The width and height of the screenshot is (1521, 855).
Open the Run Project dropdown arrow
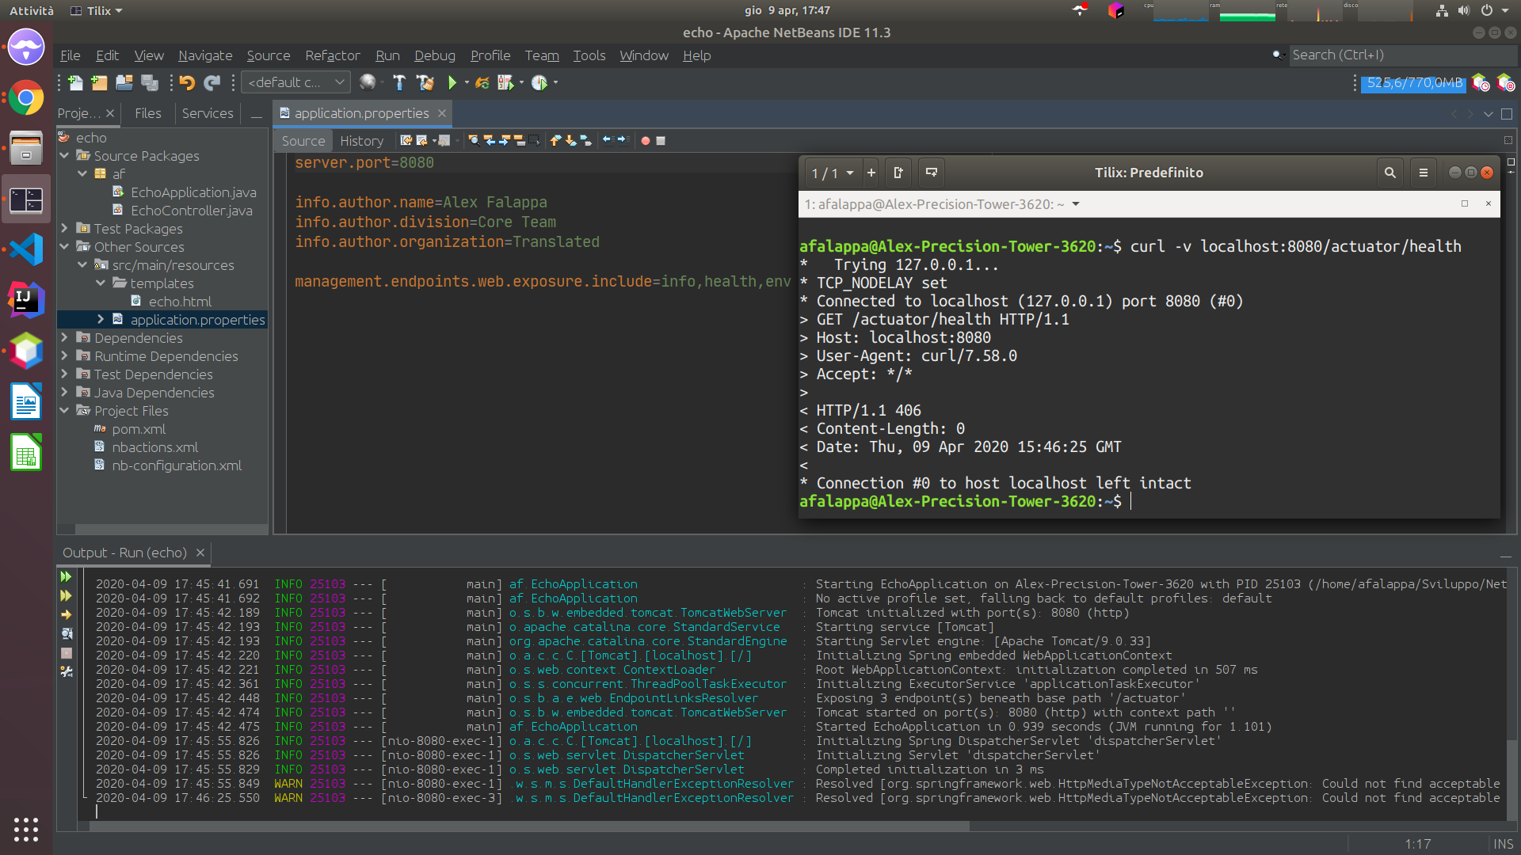pos(467,82)
